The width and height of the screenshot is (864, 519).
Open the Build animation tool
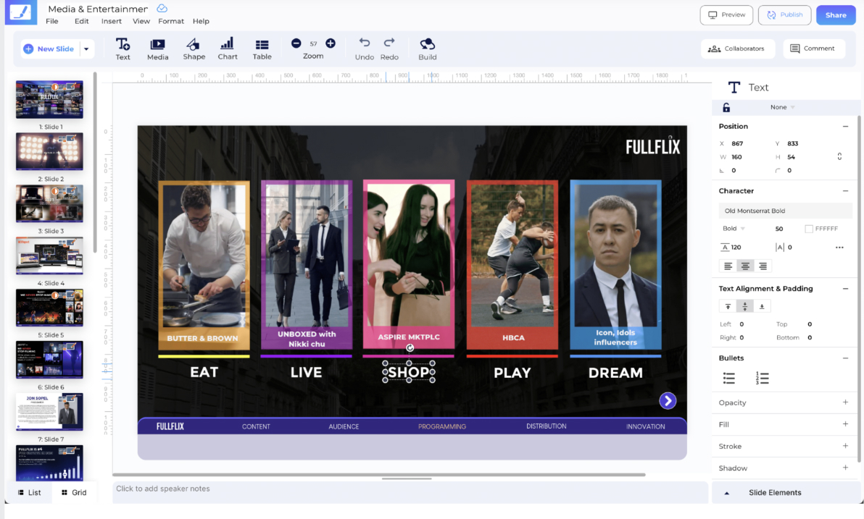tap(427, 49)
